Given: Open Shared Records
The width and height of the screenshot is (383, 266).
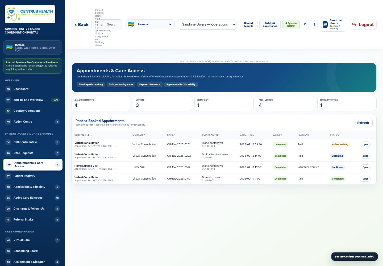Looking at the screenshot, I should point(248,24).
